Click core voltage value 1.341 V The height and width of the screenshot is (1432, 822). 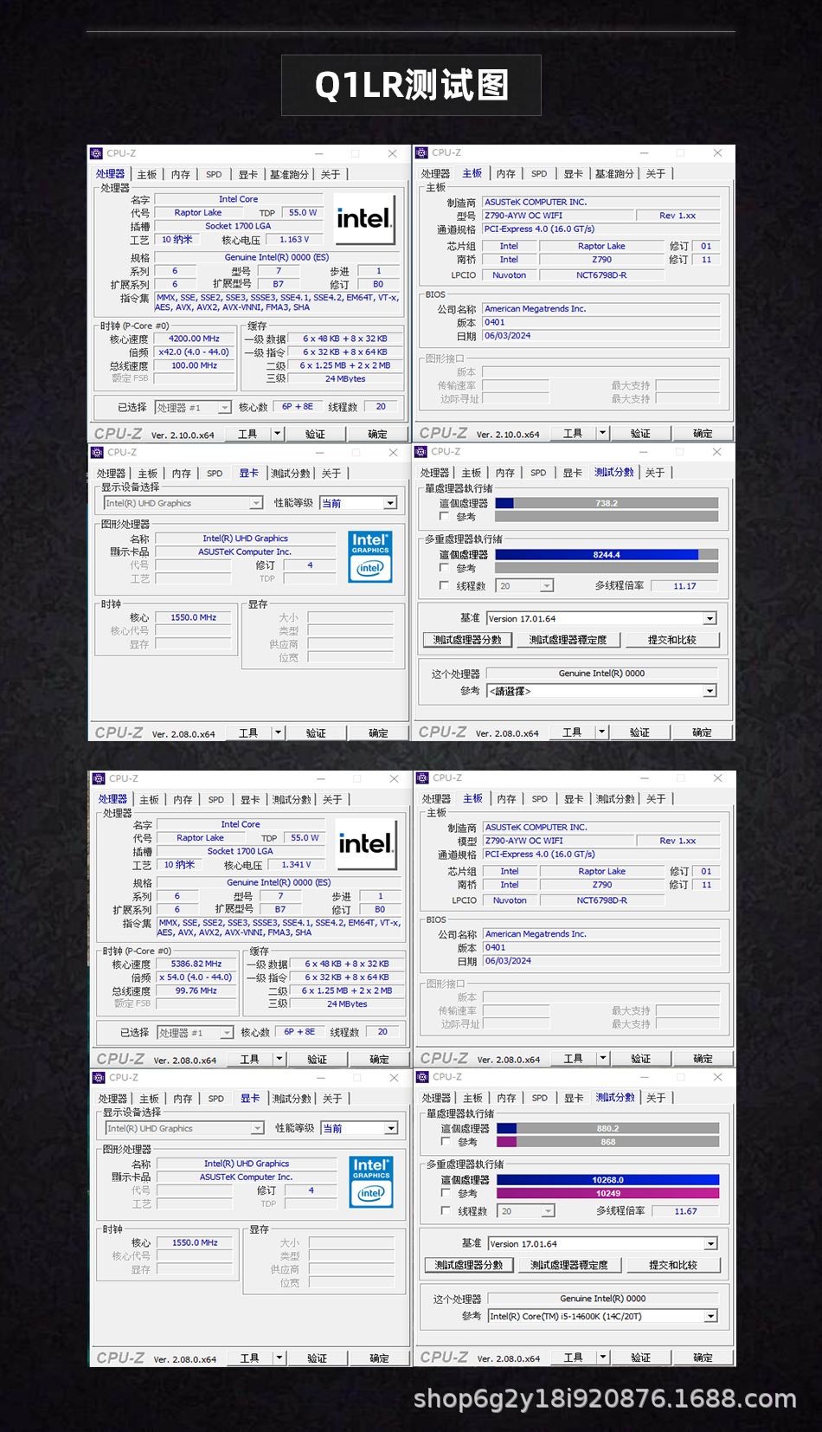click(x=296, y=864)
